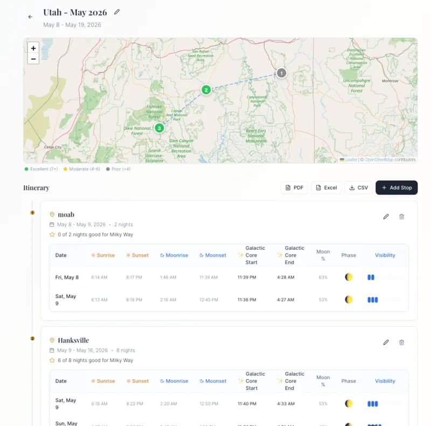Toggle the Poor (<4) legend filter

(119, 169)
